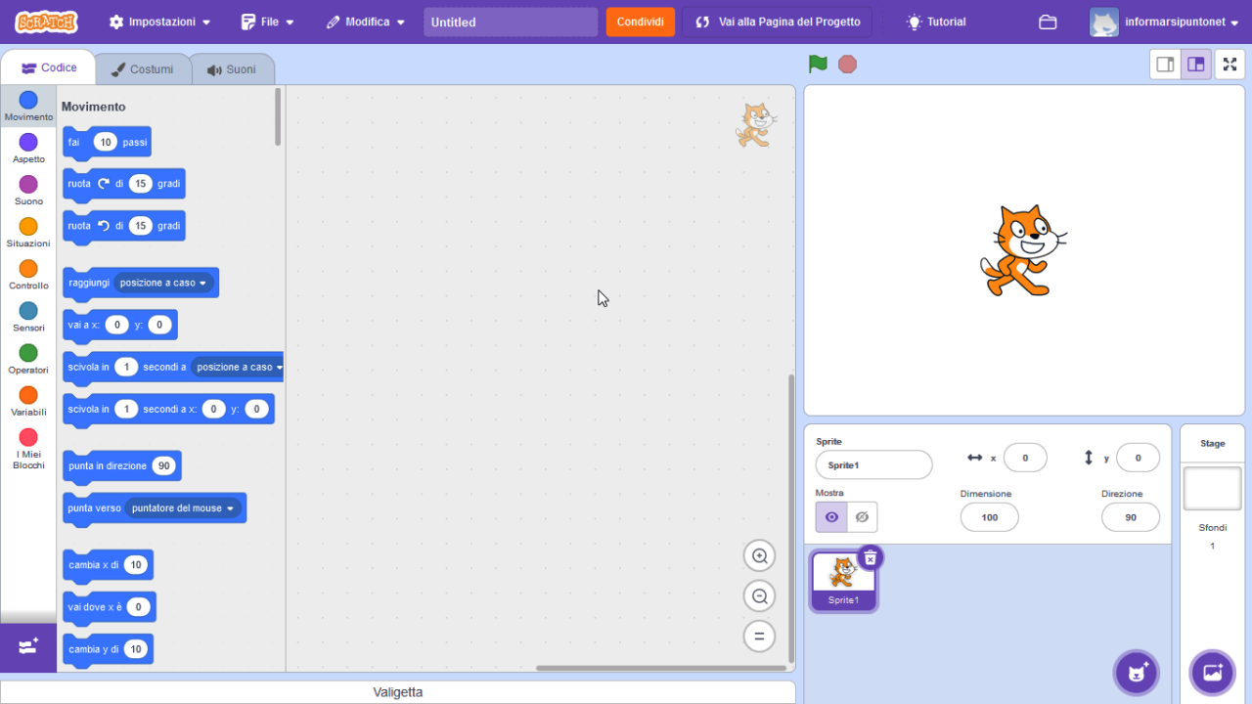Click the Direzione value field

click(1131, 517)
